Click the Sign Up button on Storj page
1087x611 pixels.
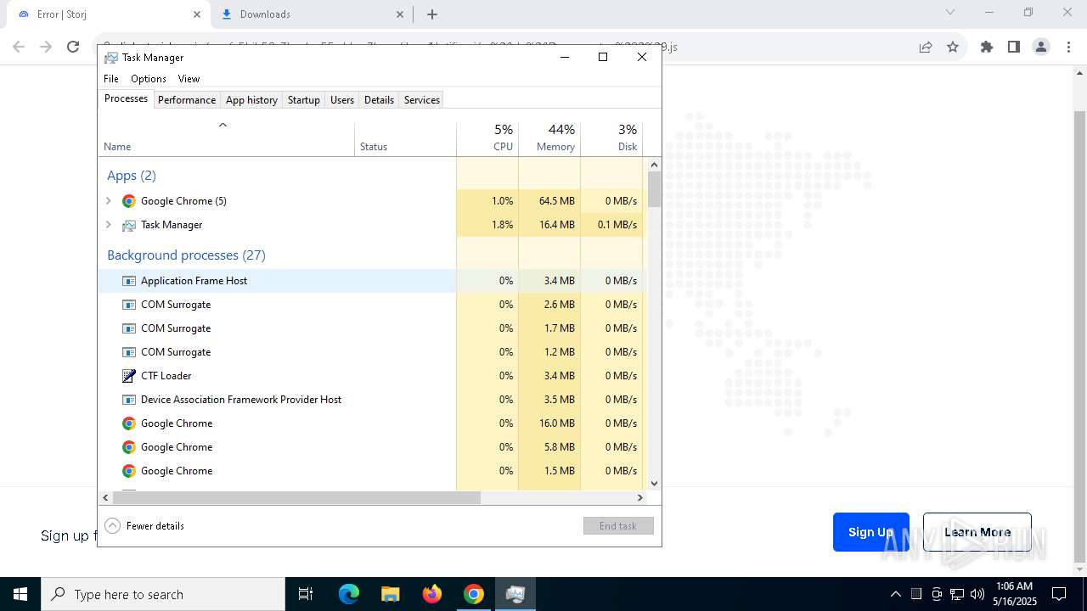[x=870, y=532]
